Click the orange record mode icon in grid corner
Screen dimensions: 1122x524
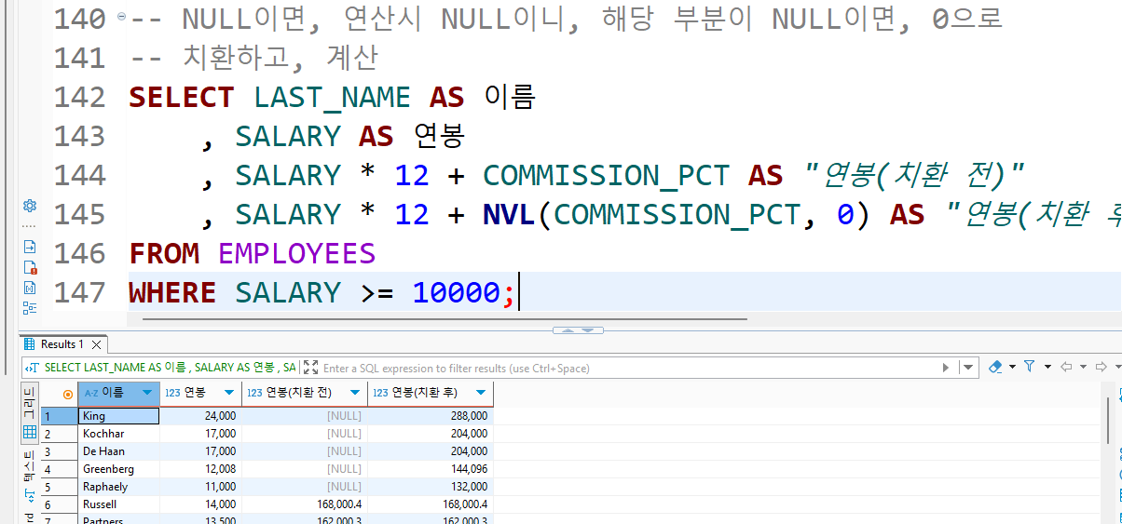(x=67, y=394)
